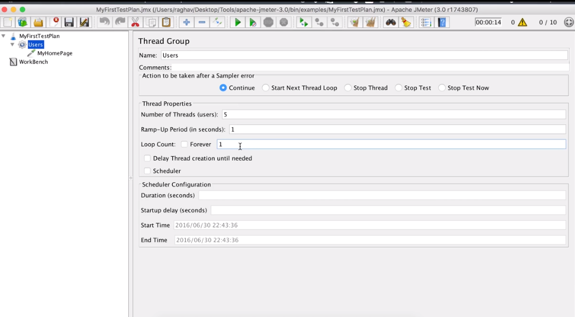Click the Clear broom icon
Viewport: 575px width, 317px height.
pos(354,22)
